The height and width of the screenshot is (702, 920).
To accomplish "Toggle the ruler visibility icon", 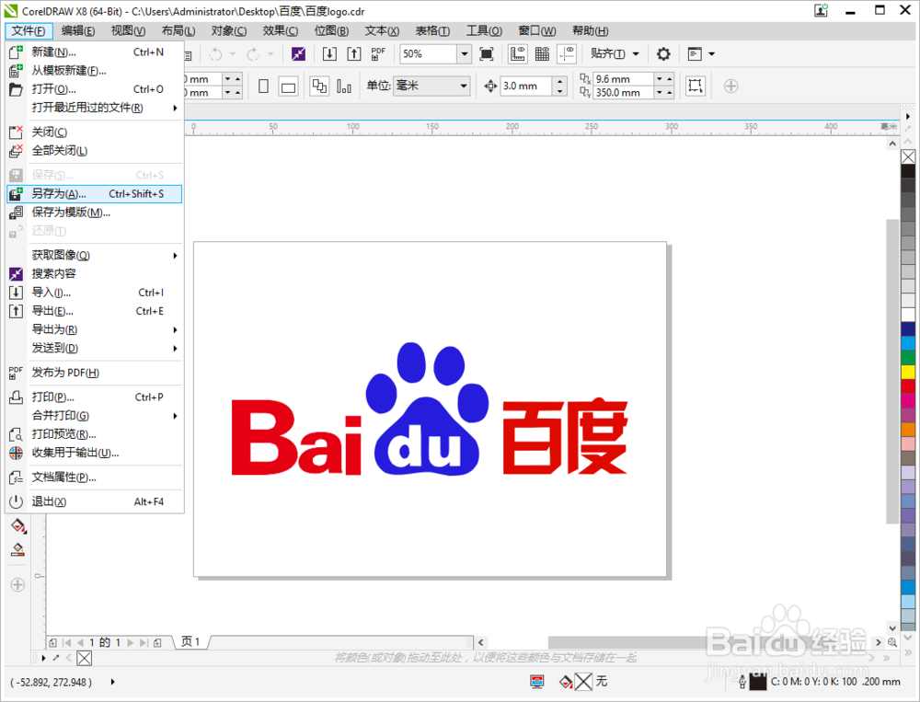I will click(x=517, y=53).
